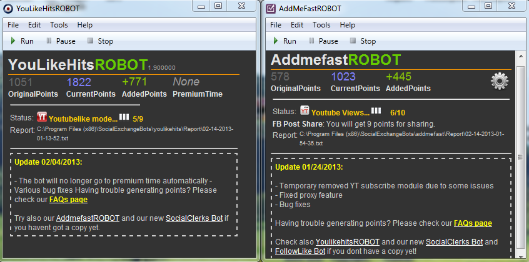Click the +445 AddedPoints value
This screenshot has height=262, width=529.
(x=399, y=77)
